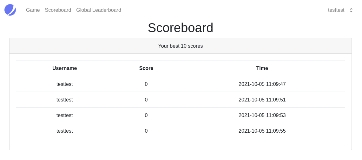Click the username in the 11:09:55 row
The width and height of the screenshot is (362, 160).
tap(65, 131)
